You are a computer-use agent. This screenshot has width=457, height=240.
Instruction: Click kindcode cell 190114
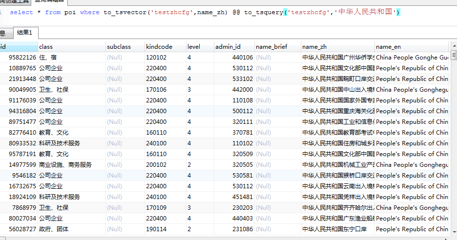165,229
